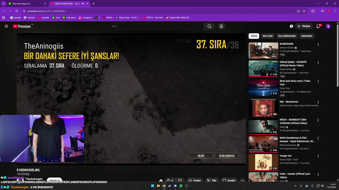Open the 'Yangın Var' video title
Viewport: 339px width, 190px height.
(x=286, y=156)
